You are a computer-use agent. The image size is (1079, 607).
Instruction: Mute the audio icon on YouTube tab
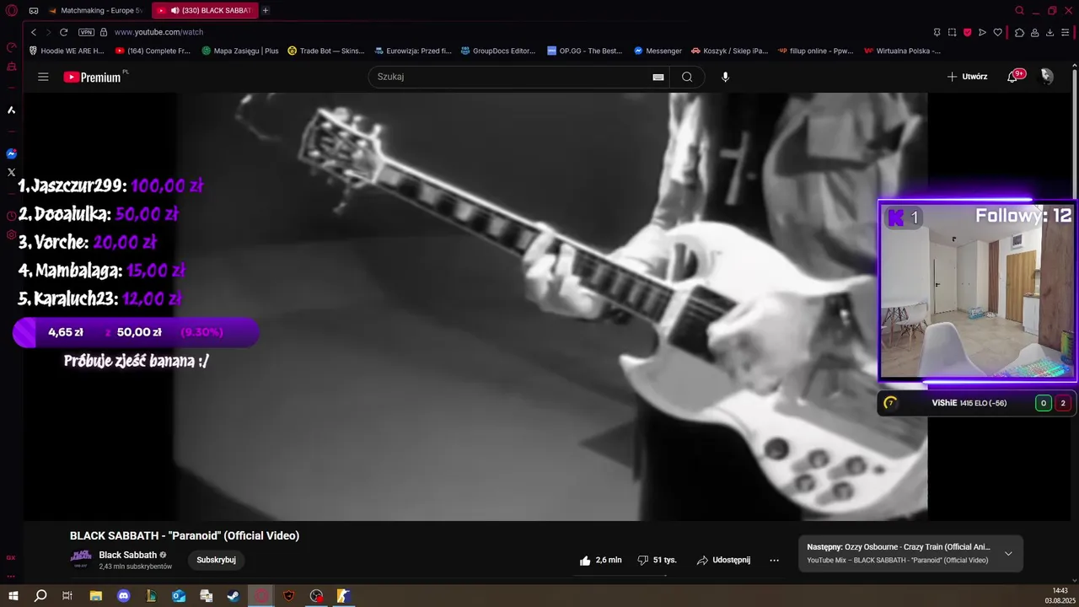click(174, 10)
